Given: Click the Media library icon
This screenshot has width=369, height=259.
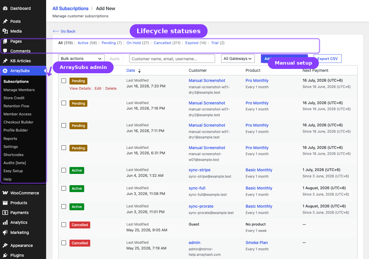Looking at the screenshot, I should (x=5, y=31).
